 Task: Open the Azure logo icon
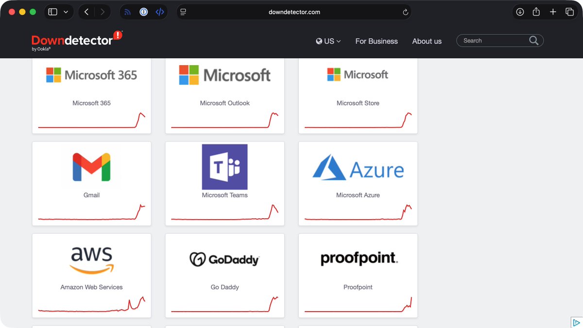pos(358,167)
